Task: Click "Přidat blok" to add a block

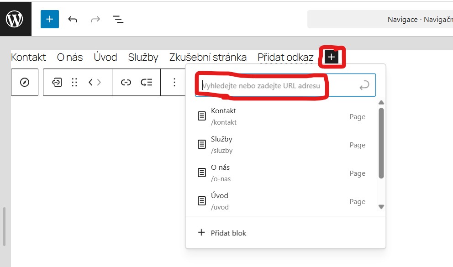Action: pyautogui.click(x=227, y=233)
